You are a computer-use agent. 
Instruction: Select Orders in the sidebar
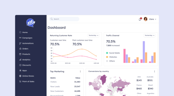(x=24, y=49)
